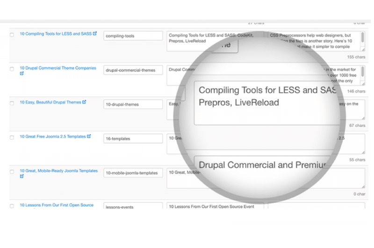Viewport: 374px width, 248px height.
Task: Click the 155 chars counter text
Action: (356, 57)
